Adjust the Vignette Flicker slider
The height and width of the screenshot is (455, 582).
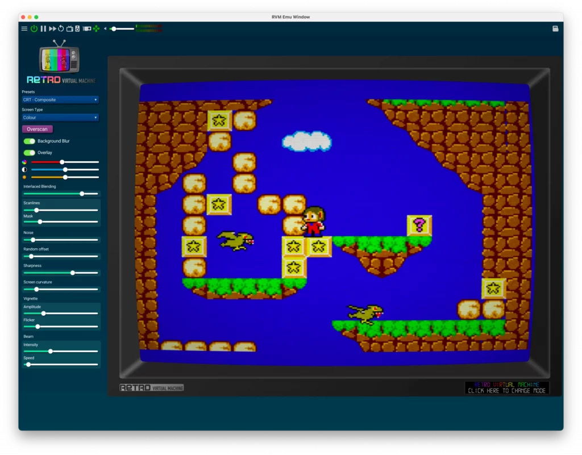tap(60, 327)
